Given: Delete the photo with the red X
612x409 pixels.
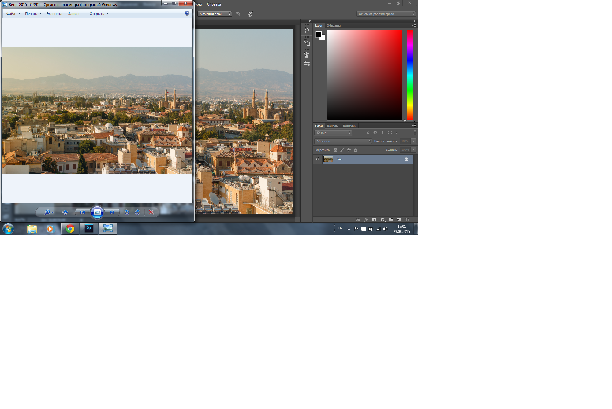Looking at the screenshot, I should [151, 212].
